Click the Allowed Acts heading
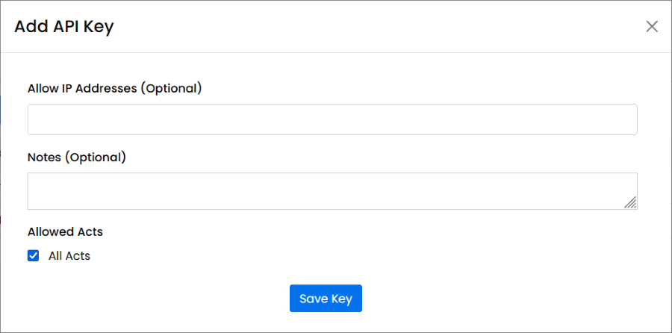672x333 pixels. tap(65, 231)
